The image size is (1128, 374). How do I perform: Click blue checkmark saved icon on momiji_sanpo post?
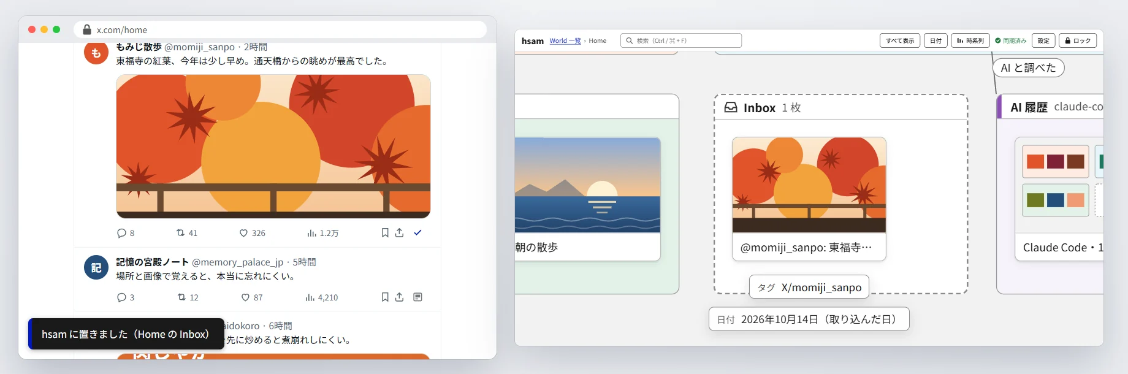click(417, 233)
